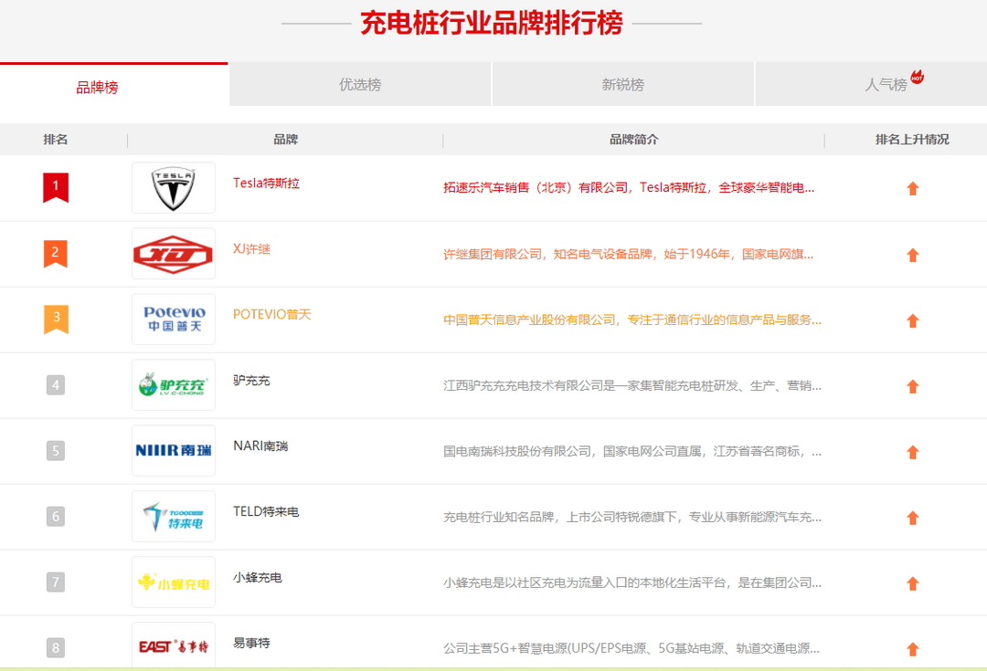Open the 公司主营5G+智慧电源 description text
The height and width of the screenshot is (671, 987).
tap(631, 648)
